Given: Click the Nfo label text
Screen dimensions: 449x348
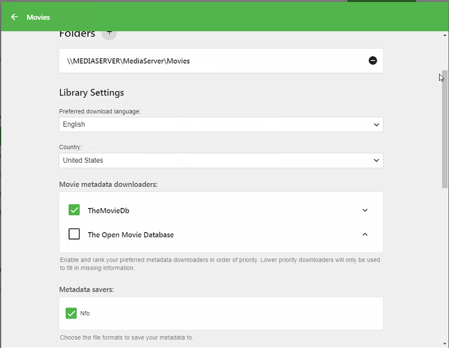Looking at the screenshot, I should (x=85, y=313).
